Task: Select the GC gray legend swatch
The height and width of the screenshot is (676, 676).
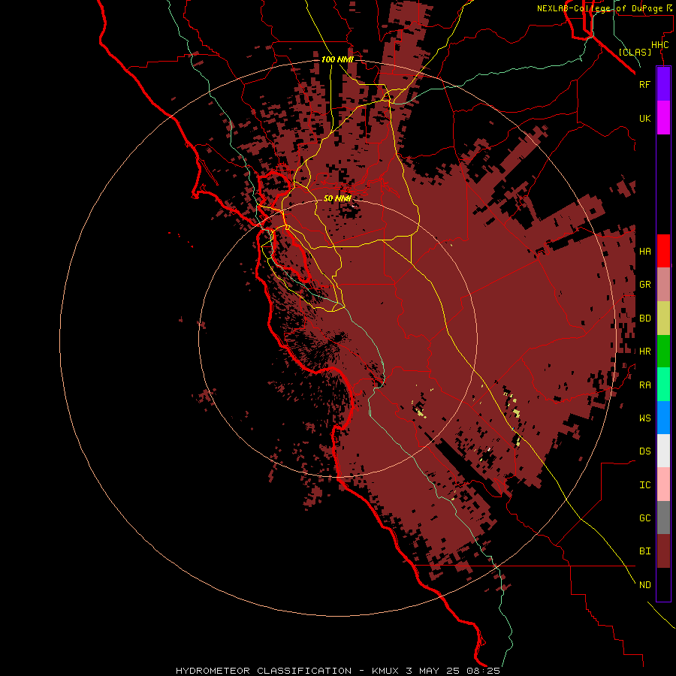Action: (663, 518)
